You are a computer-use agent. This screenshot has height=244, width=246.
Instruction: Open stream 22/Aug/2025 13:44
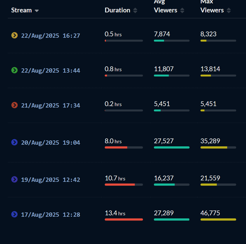pos(51,71)
